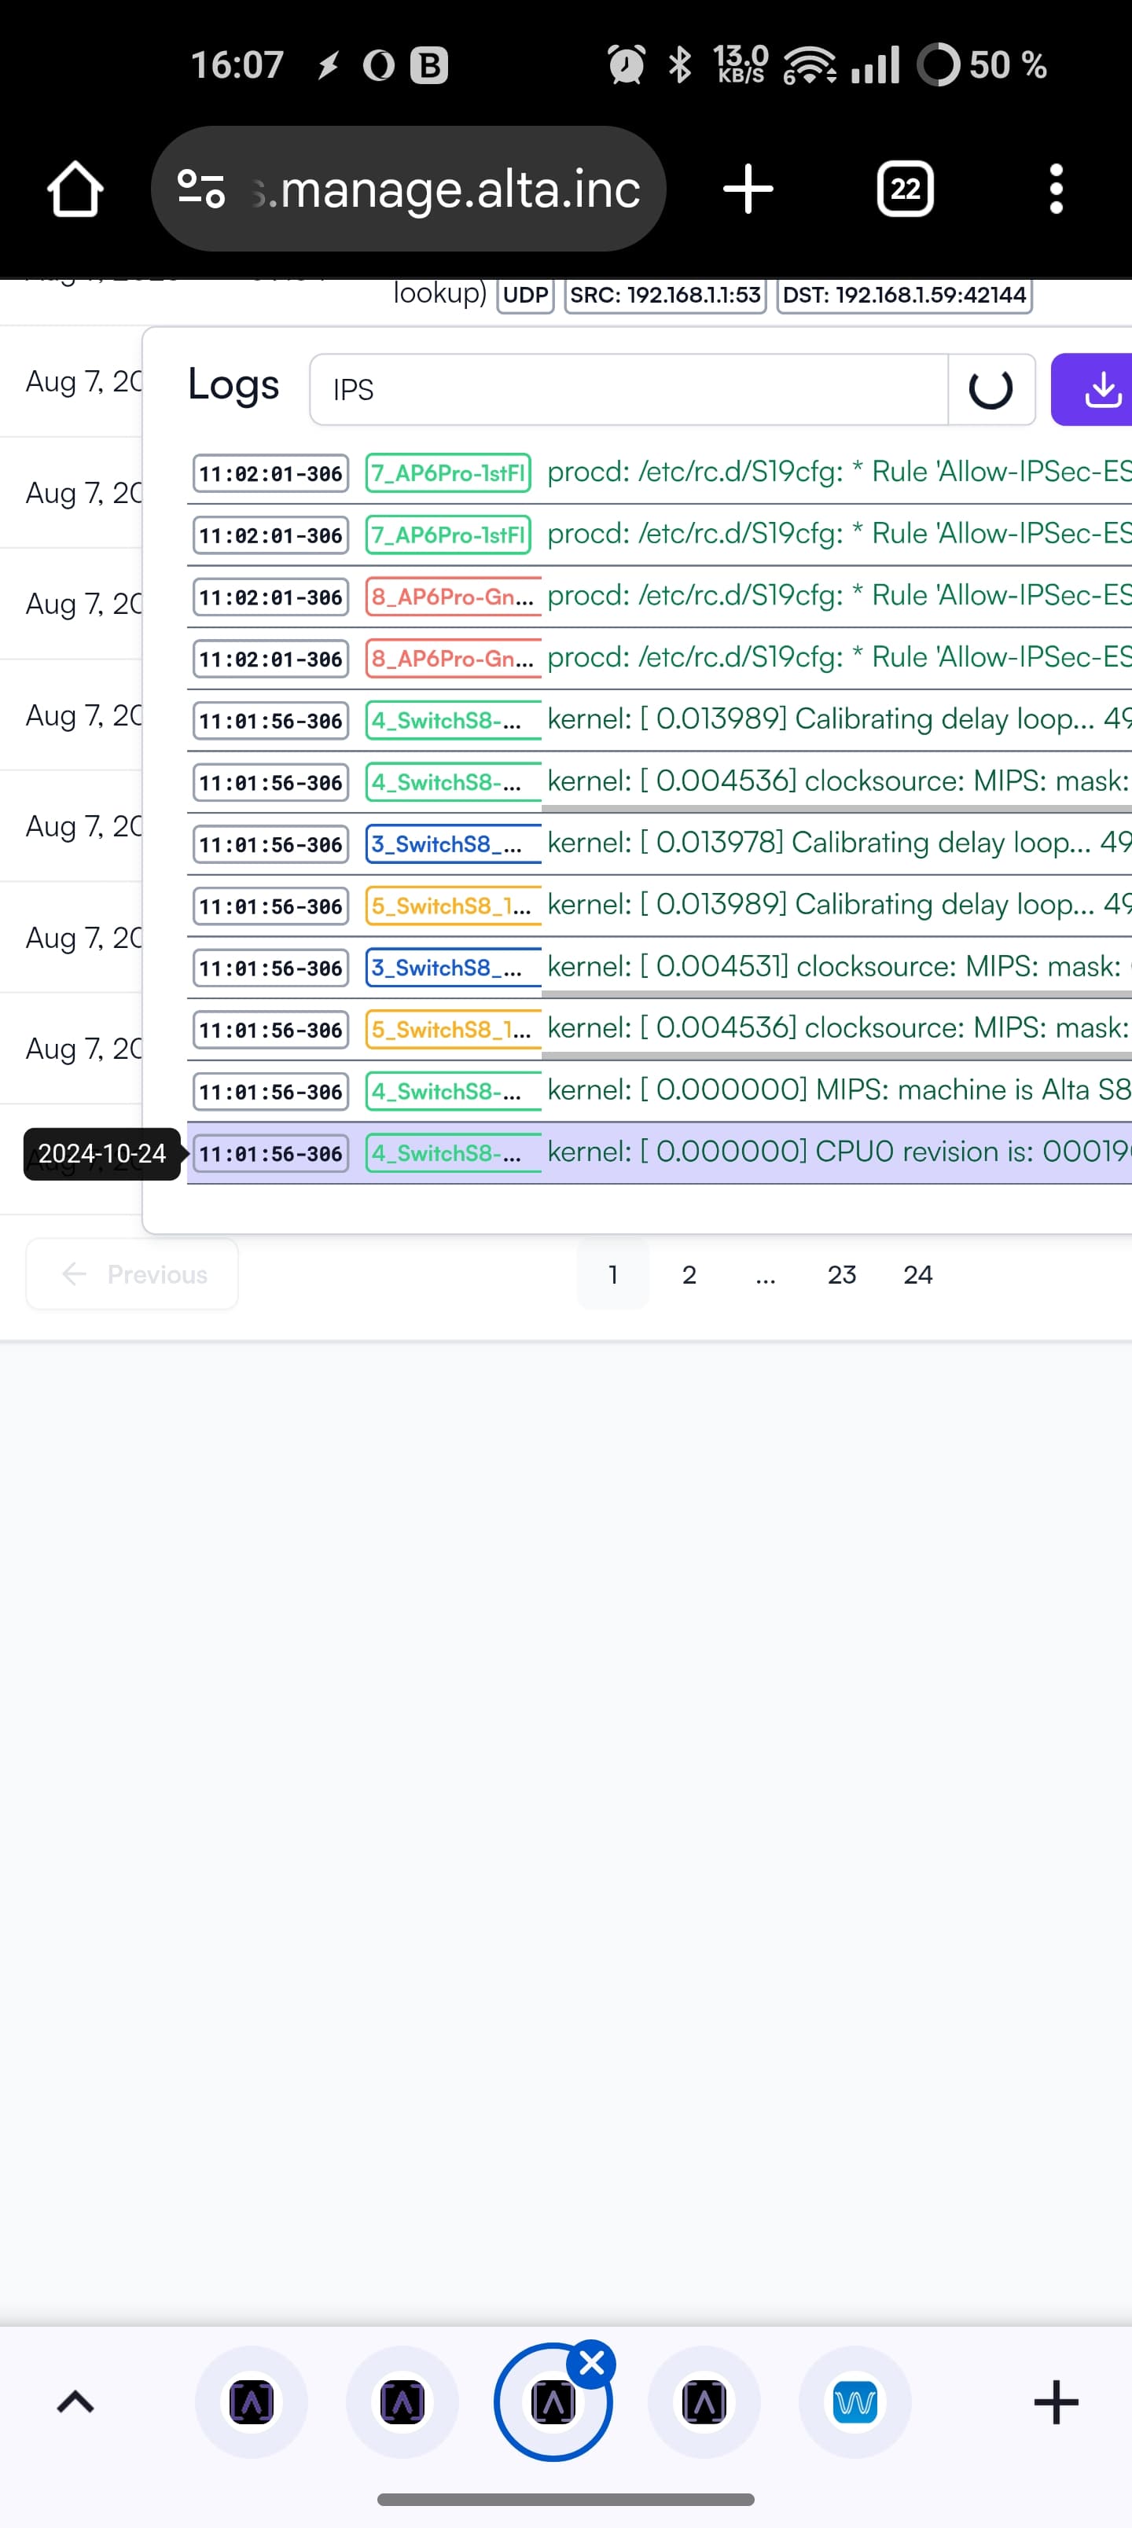Add new tab from bottom bar plus
This screenshot has width=1132, height=2528.
point(1056,2402)
